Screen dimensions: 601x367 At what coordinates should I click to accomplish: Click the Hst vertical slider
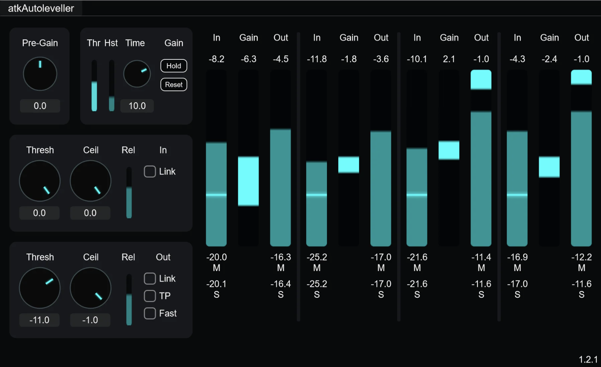(x=112, y=86)
